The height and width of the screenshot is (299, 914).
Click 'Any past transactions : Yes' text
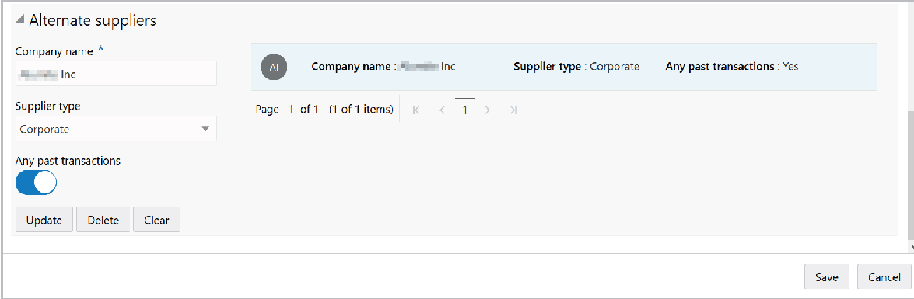731,66
